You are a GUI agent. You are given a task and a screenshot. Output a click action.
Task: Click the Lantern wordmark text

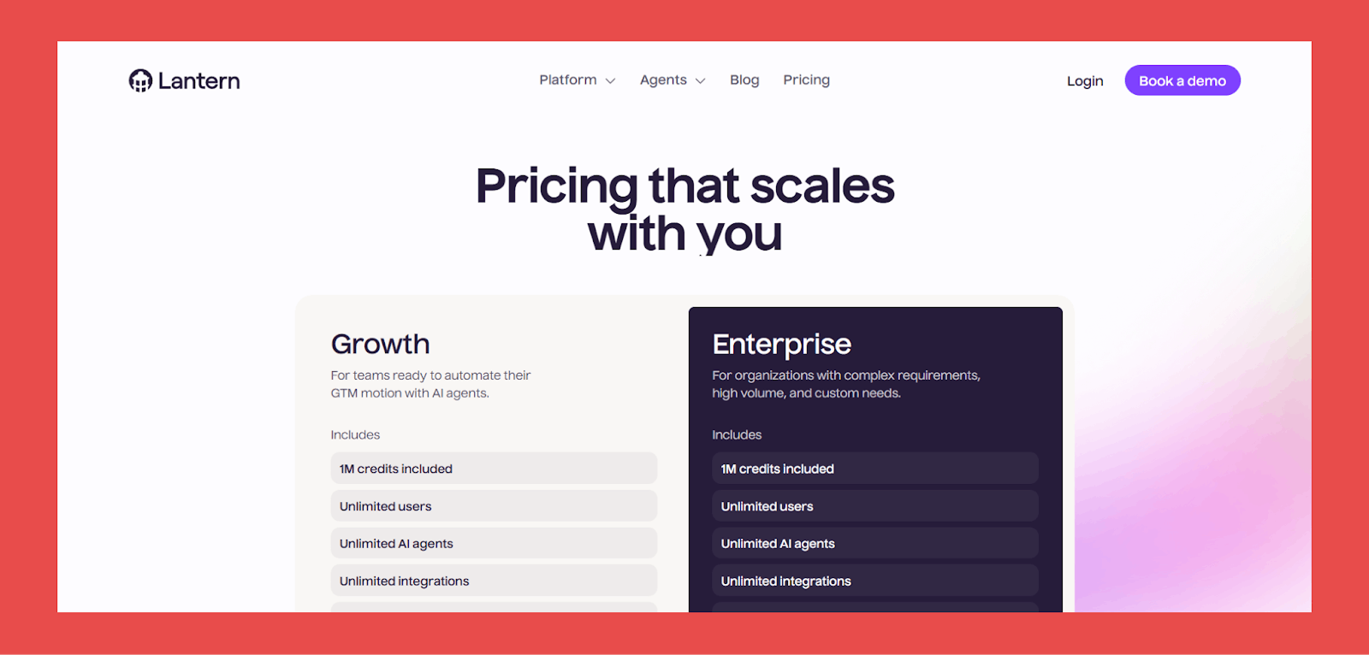(x=199, y=81)
